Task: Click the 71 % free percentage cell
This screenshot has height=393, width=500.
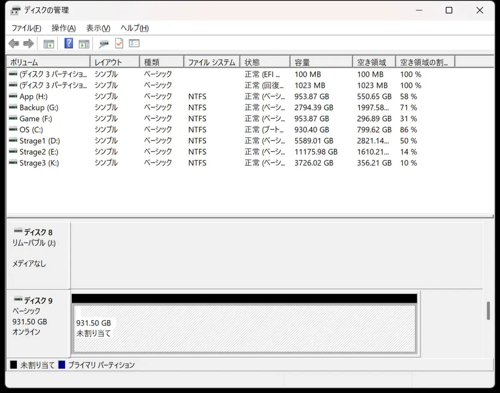Action: coord(408,107)
